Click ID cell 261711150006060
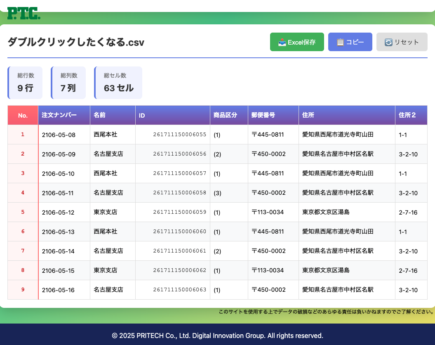435x345 pixels. pyautogui.click(x=179, y=232)
